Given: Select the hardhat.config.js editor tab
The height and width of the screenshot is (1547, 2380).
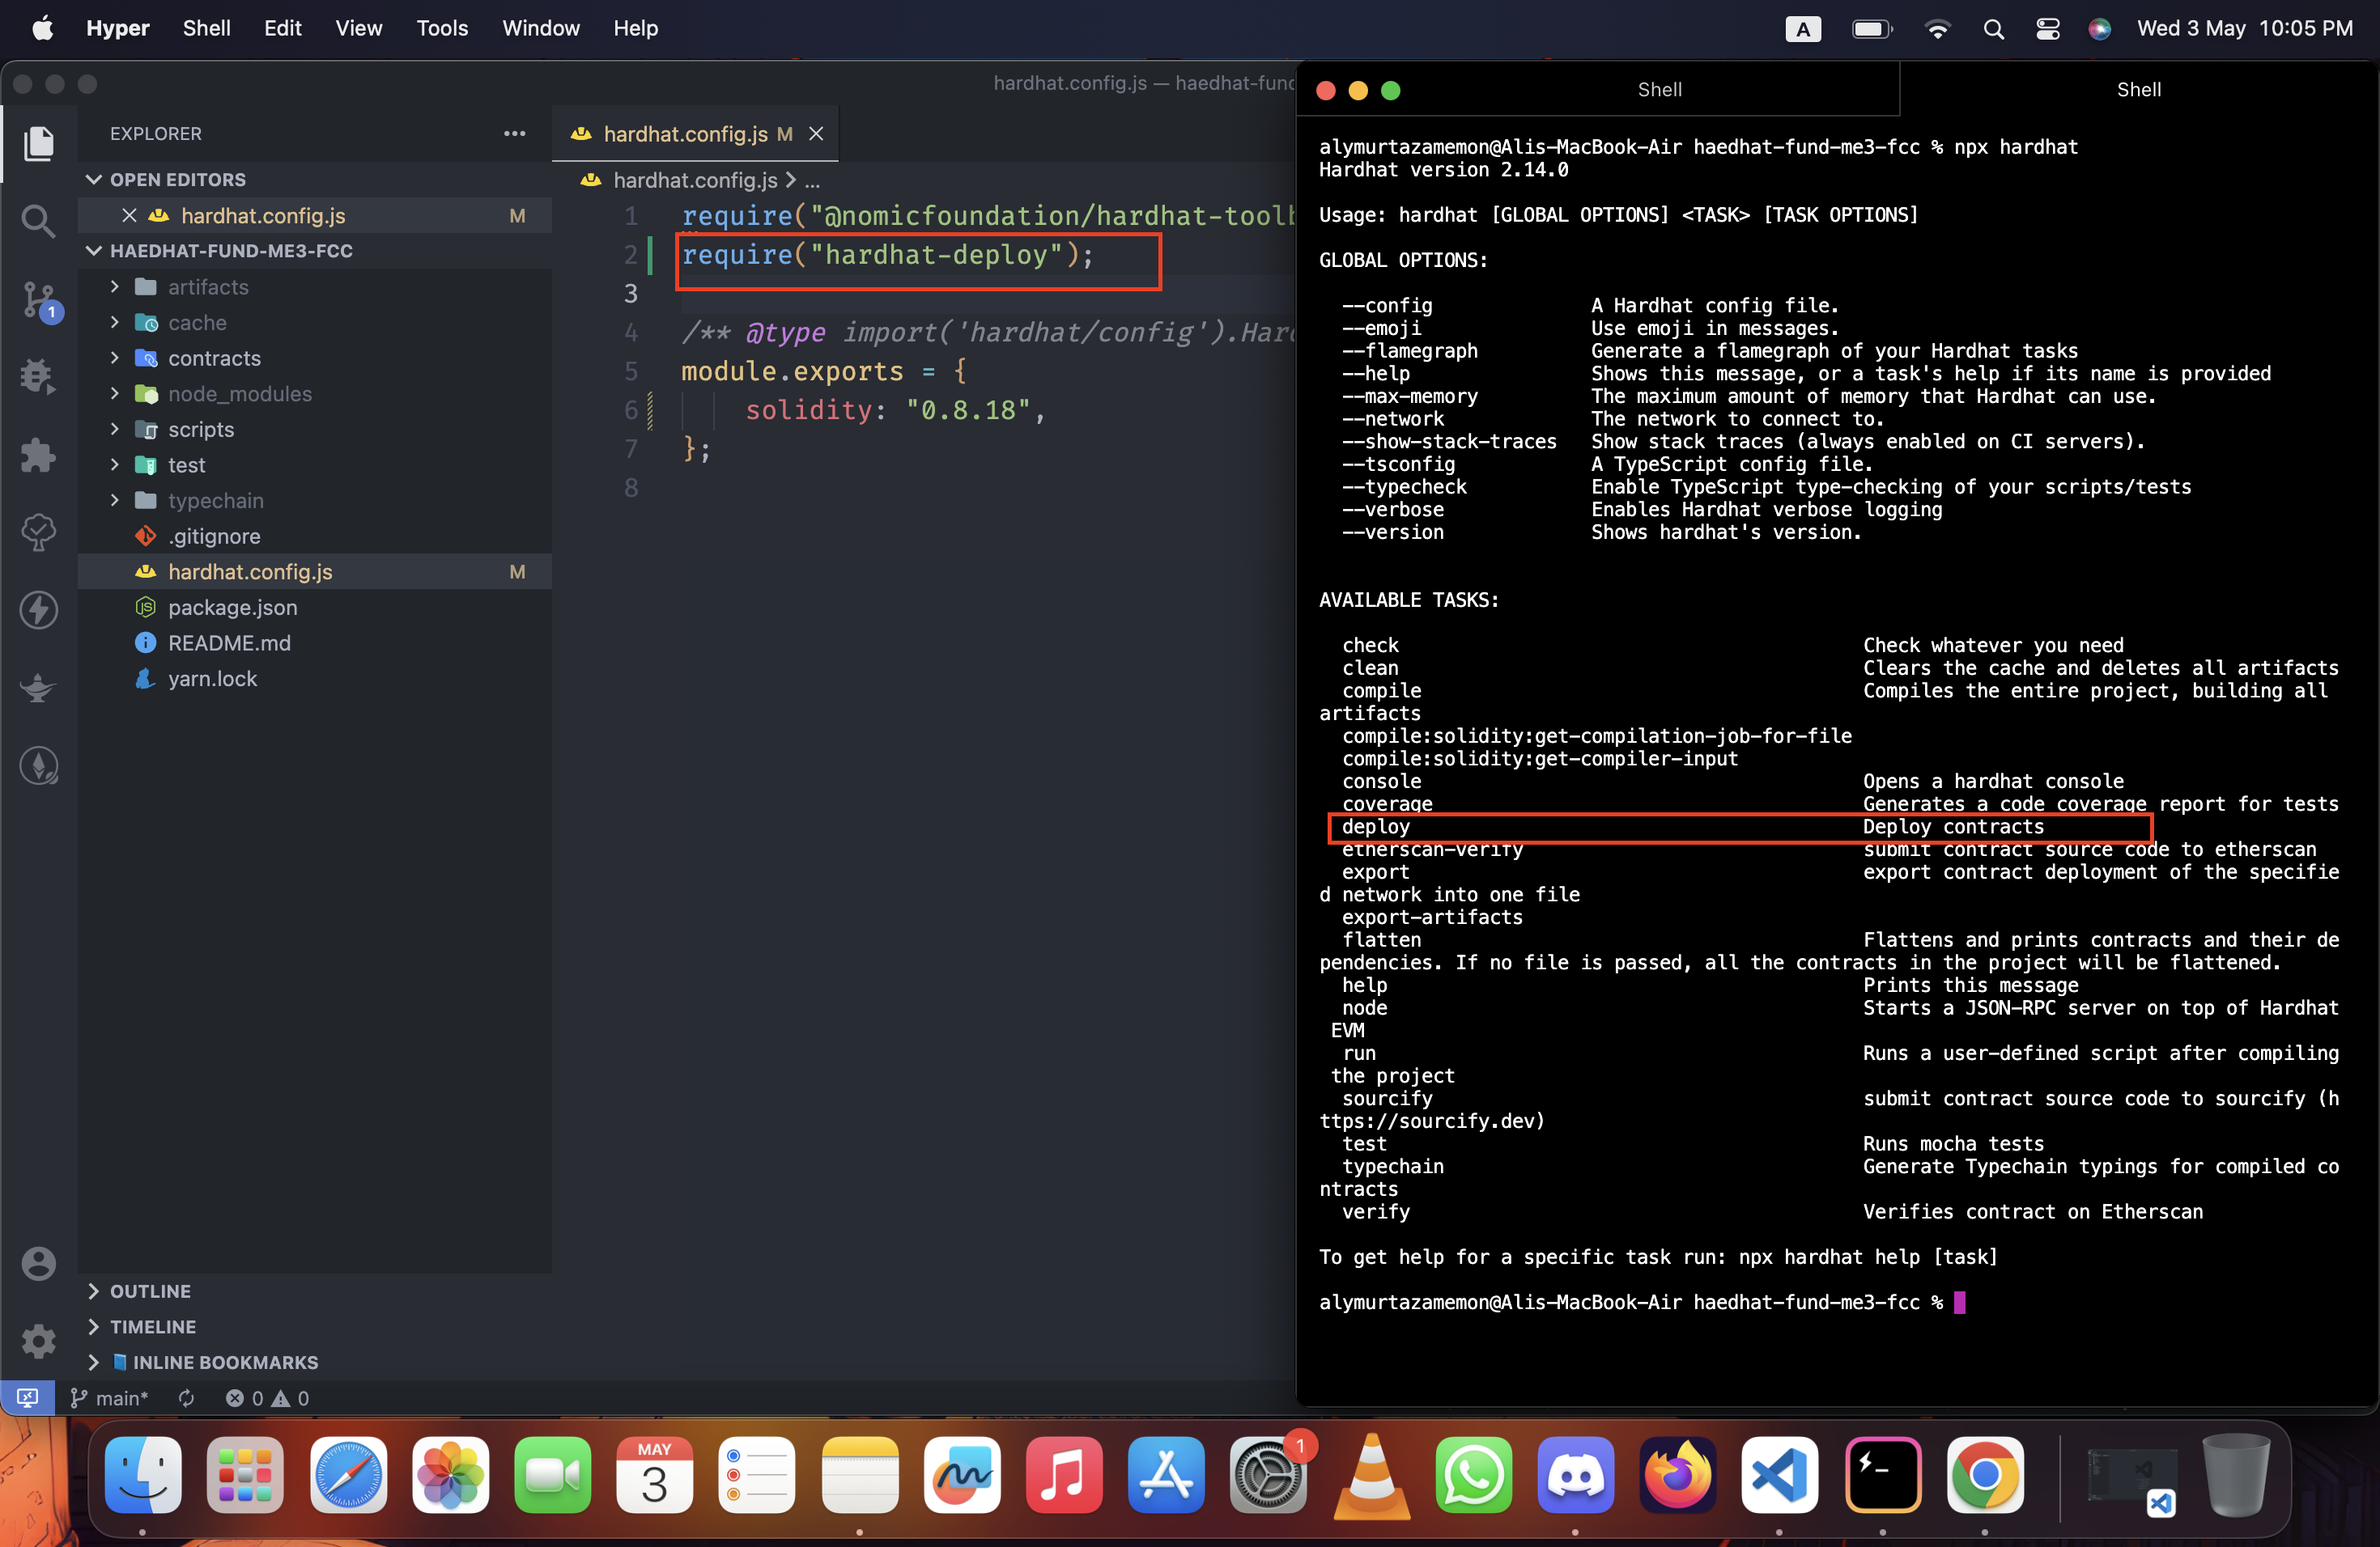Looking at the screenshot, I should 695,134.
